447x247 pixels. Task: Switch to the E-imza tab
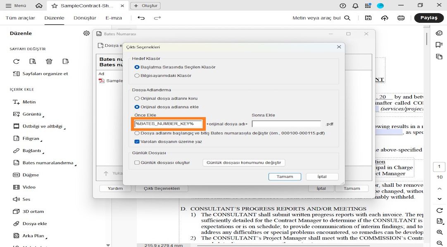pos(114,18)
